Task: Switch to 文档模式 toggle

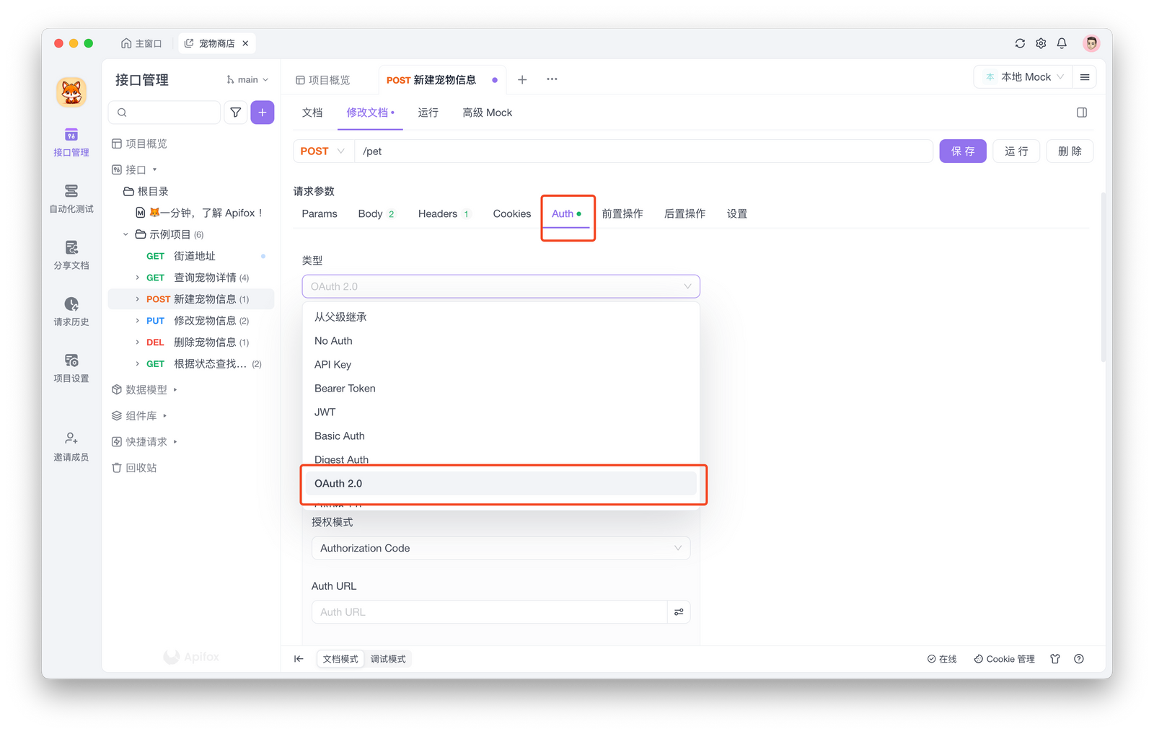Action: (x=340, y=659)
